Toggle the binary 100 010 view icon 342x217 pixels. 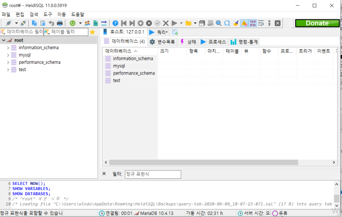click(253, 23)
